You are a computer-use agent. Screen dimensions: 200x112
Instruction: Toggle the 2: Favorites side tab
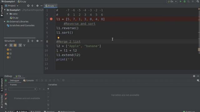pos(2,102)
